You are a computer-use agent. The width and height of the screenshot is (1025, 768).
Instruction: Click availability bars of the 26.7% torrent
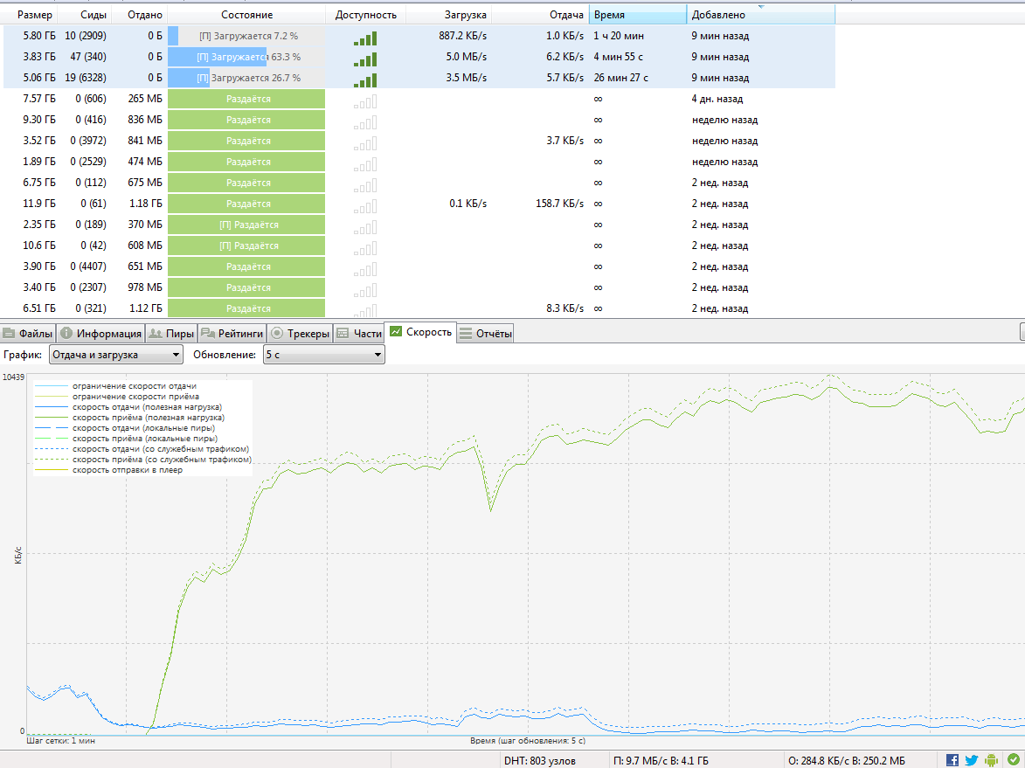click(x=365, y=79)
